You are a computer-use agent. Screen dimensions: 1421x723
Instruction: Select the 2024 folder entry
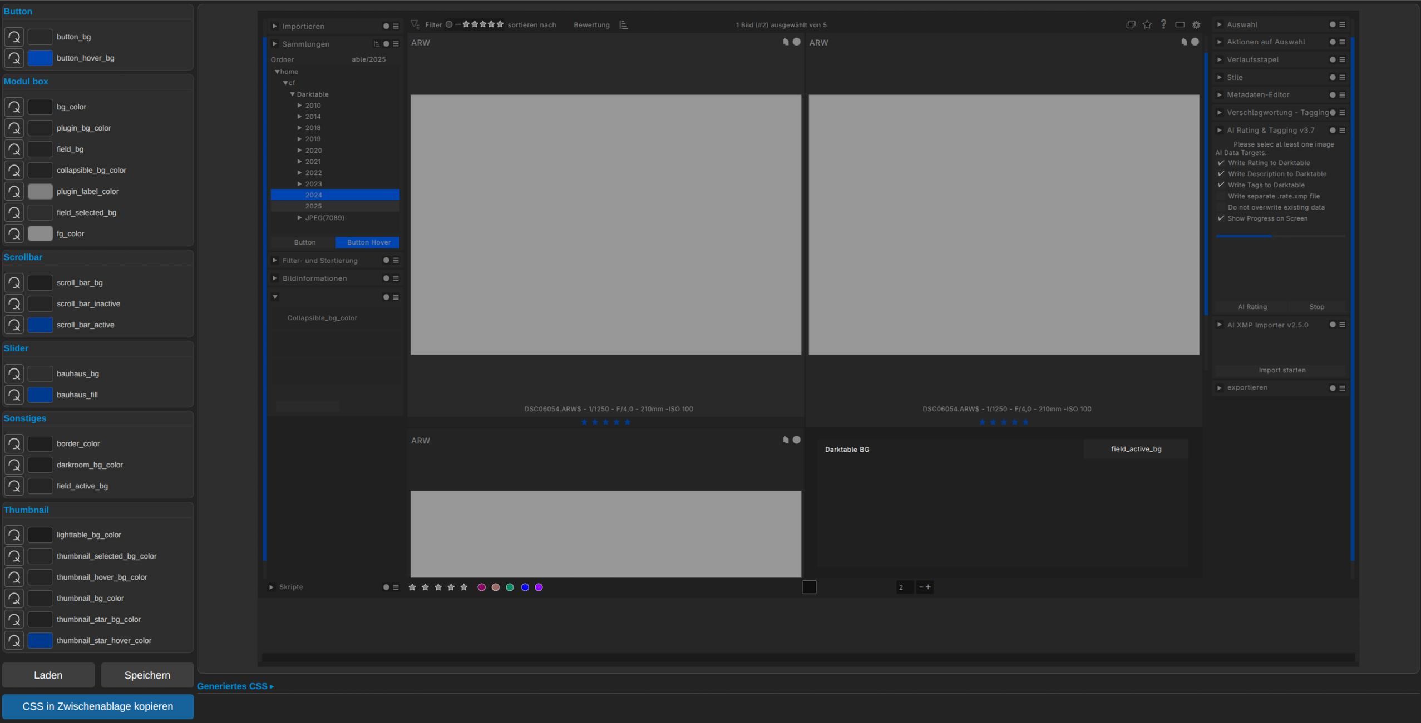[x=313, y=195]
